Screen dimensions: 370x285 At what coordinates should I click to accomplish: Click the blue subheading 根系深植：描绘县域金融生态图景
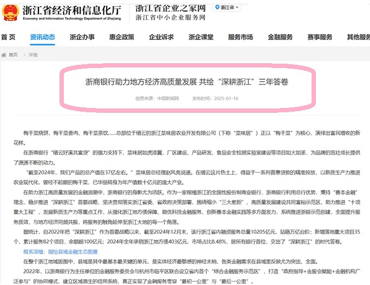pos(61,252)
